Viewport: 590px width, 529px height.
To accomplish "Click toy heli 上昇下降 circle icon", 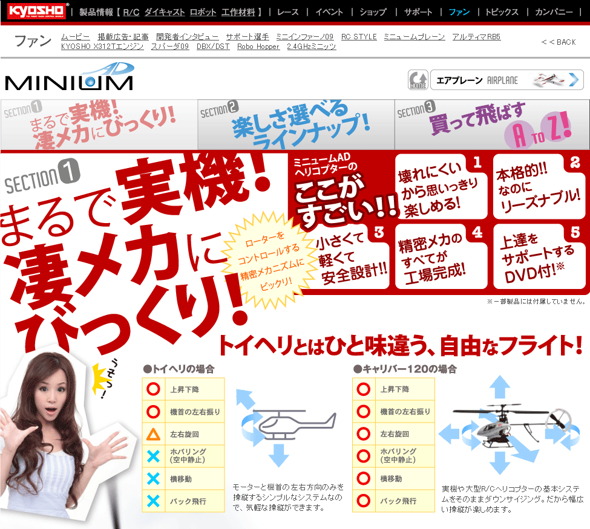I will (153, 389).
